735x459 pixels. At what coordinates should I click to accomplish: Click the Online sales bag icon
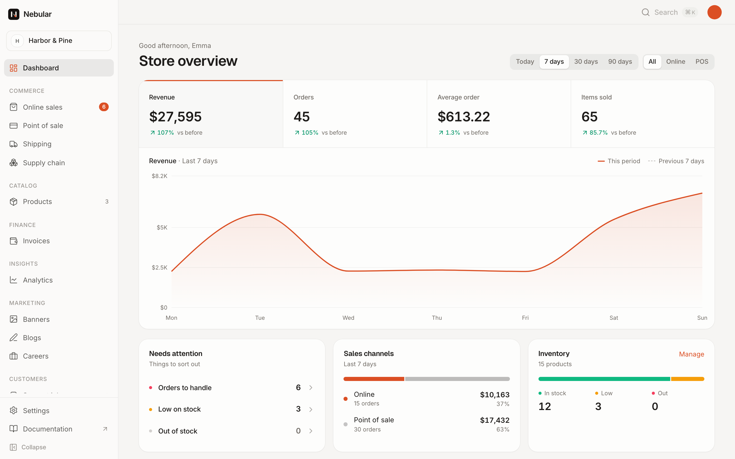pyautogui.click(x=13, y=107)
